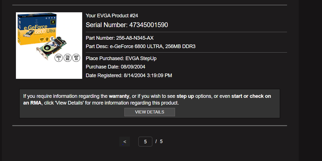Click the DDR 3 badge icon
Image resolution: width=322 pixels, height=161 pixels.
[x=58, y=58]
